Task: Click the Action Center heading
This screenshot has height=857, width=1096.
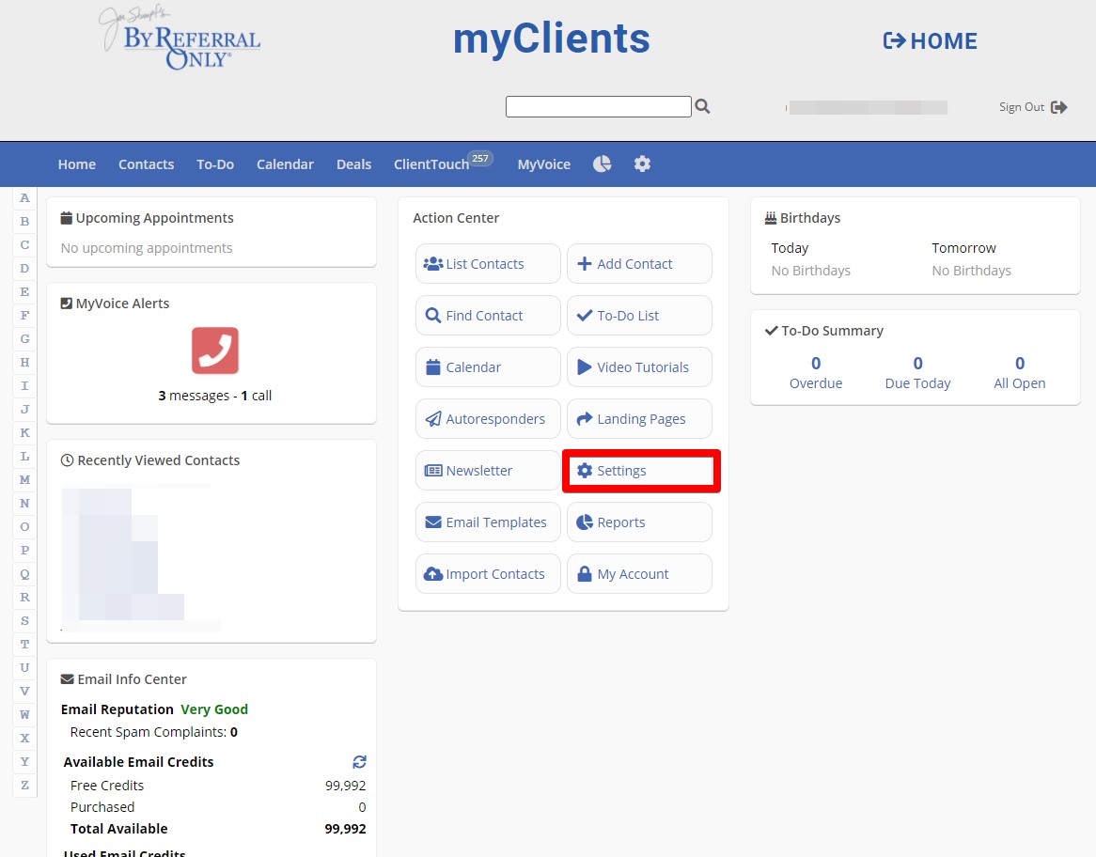Action: point(456,218)
